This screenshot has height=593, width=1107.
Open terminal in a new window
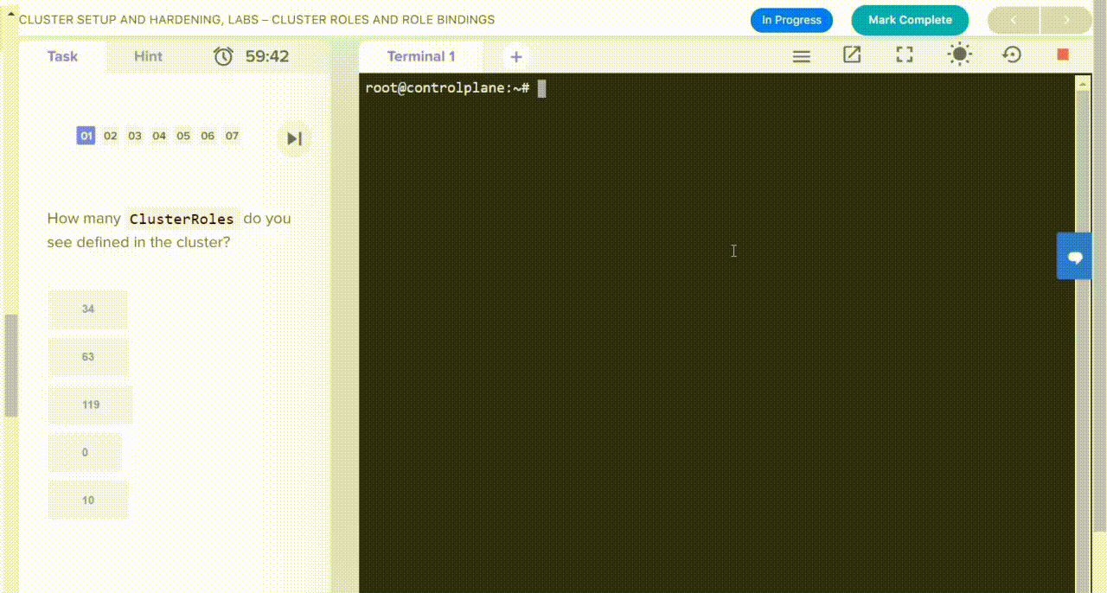click(852, 54)
